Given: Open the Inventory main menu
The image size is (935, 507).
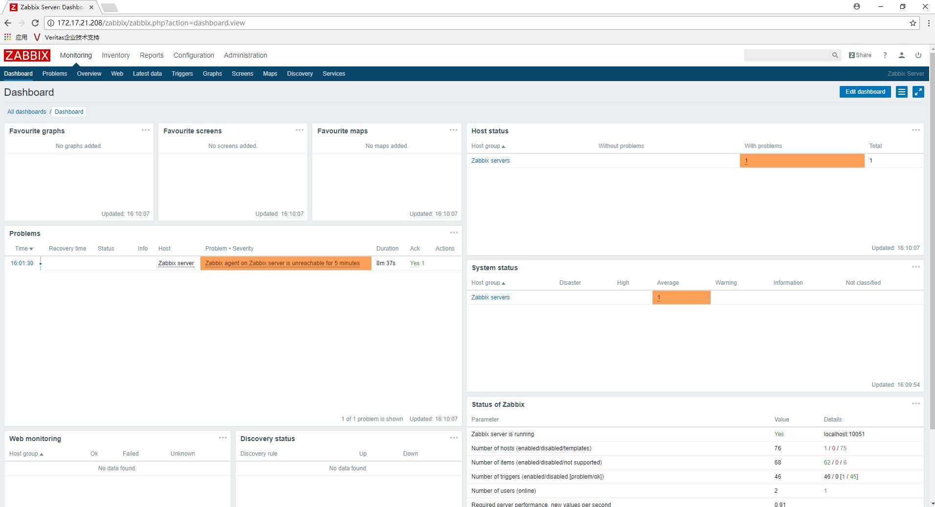Looking at the screenshot, I should pyautogui.click(x=116, y=55).
